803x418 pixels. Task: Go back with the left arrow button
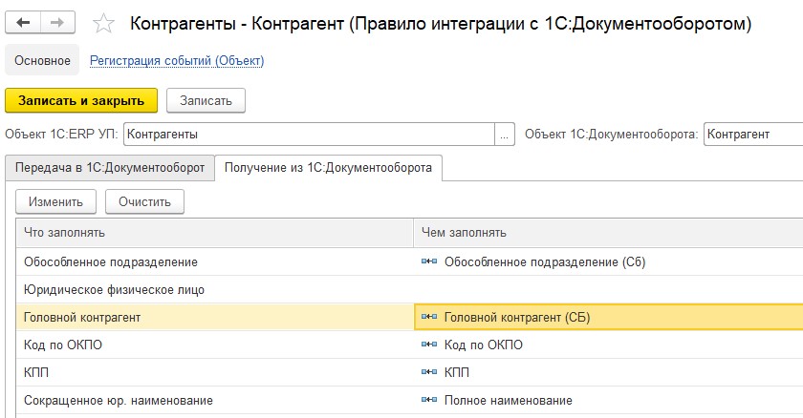[23, 23]
